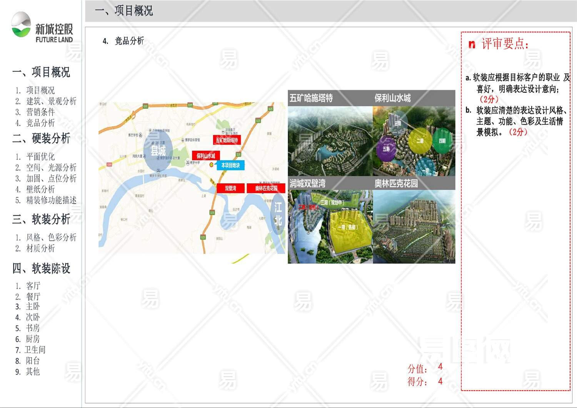Screen dimensions: 577x408
Task: Select 8. 阳台 in sidebar list
Action: tap(28, 361)
